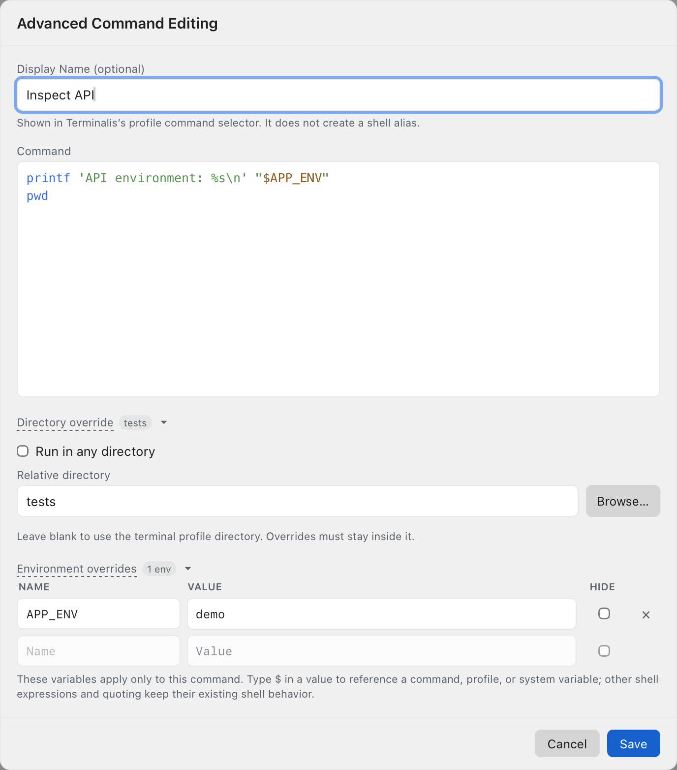677x770 pixels.
Task: Click the HIDE column header
Action: [602, 587]
